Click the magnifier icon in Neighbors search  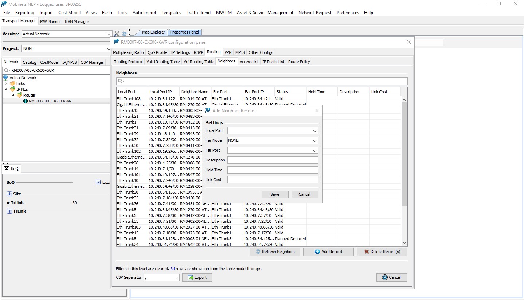(x=121, y=81)
